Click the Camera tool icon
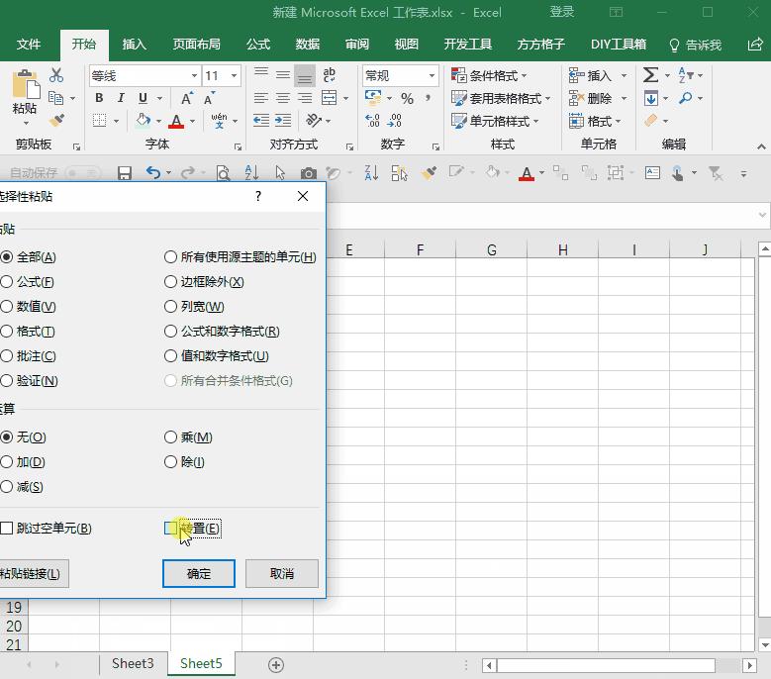Screen dimensions: 771x679 point(309,173)
